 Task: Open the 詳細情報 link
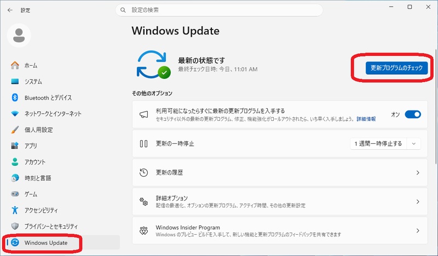tap(366, 119)
